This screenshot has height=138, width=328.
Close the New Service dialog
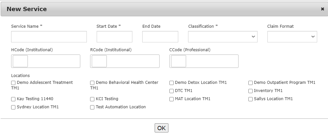point(322,9)
